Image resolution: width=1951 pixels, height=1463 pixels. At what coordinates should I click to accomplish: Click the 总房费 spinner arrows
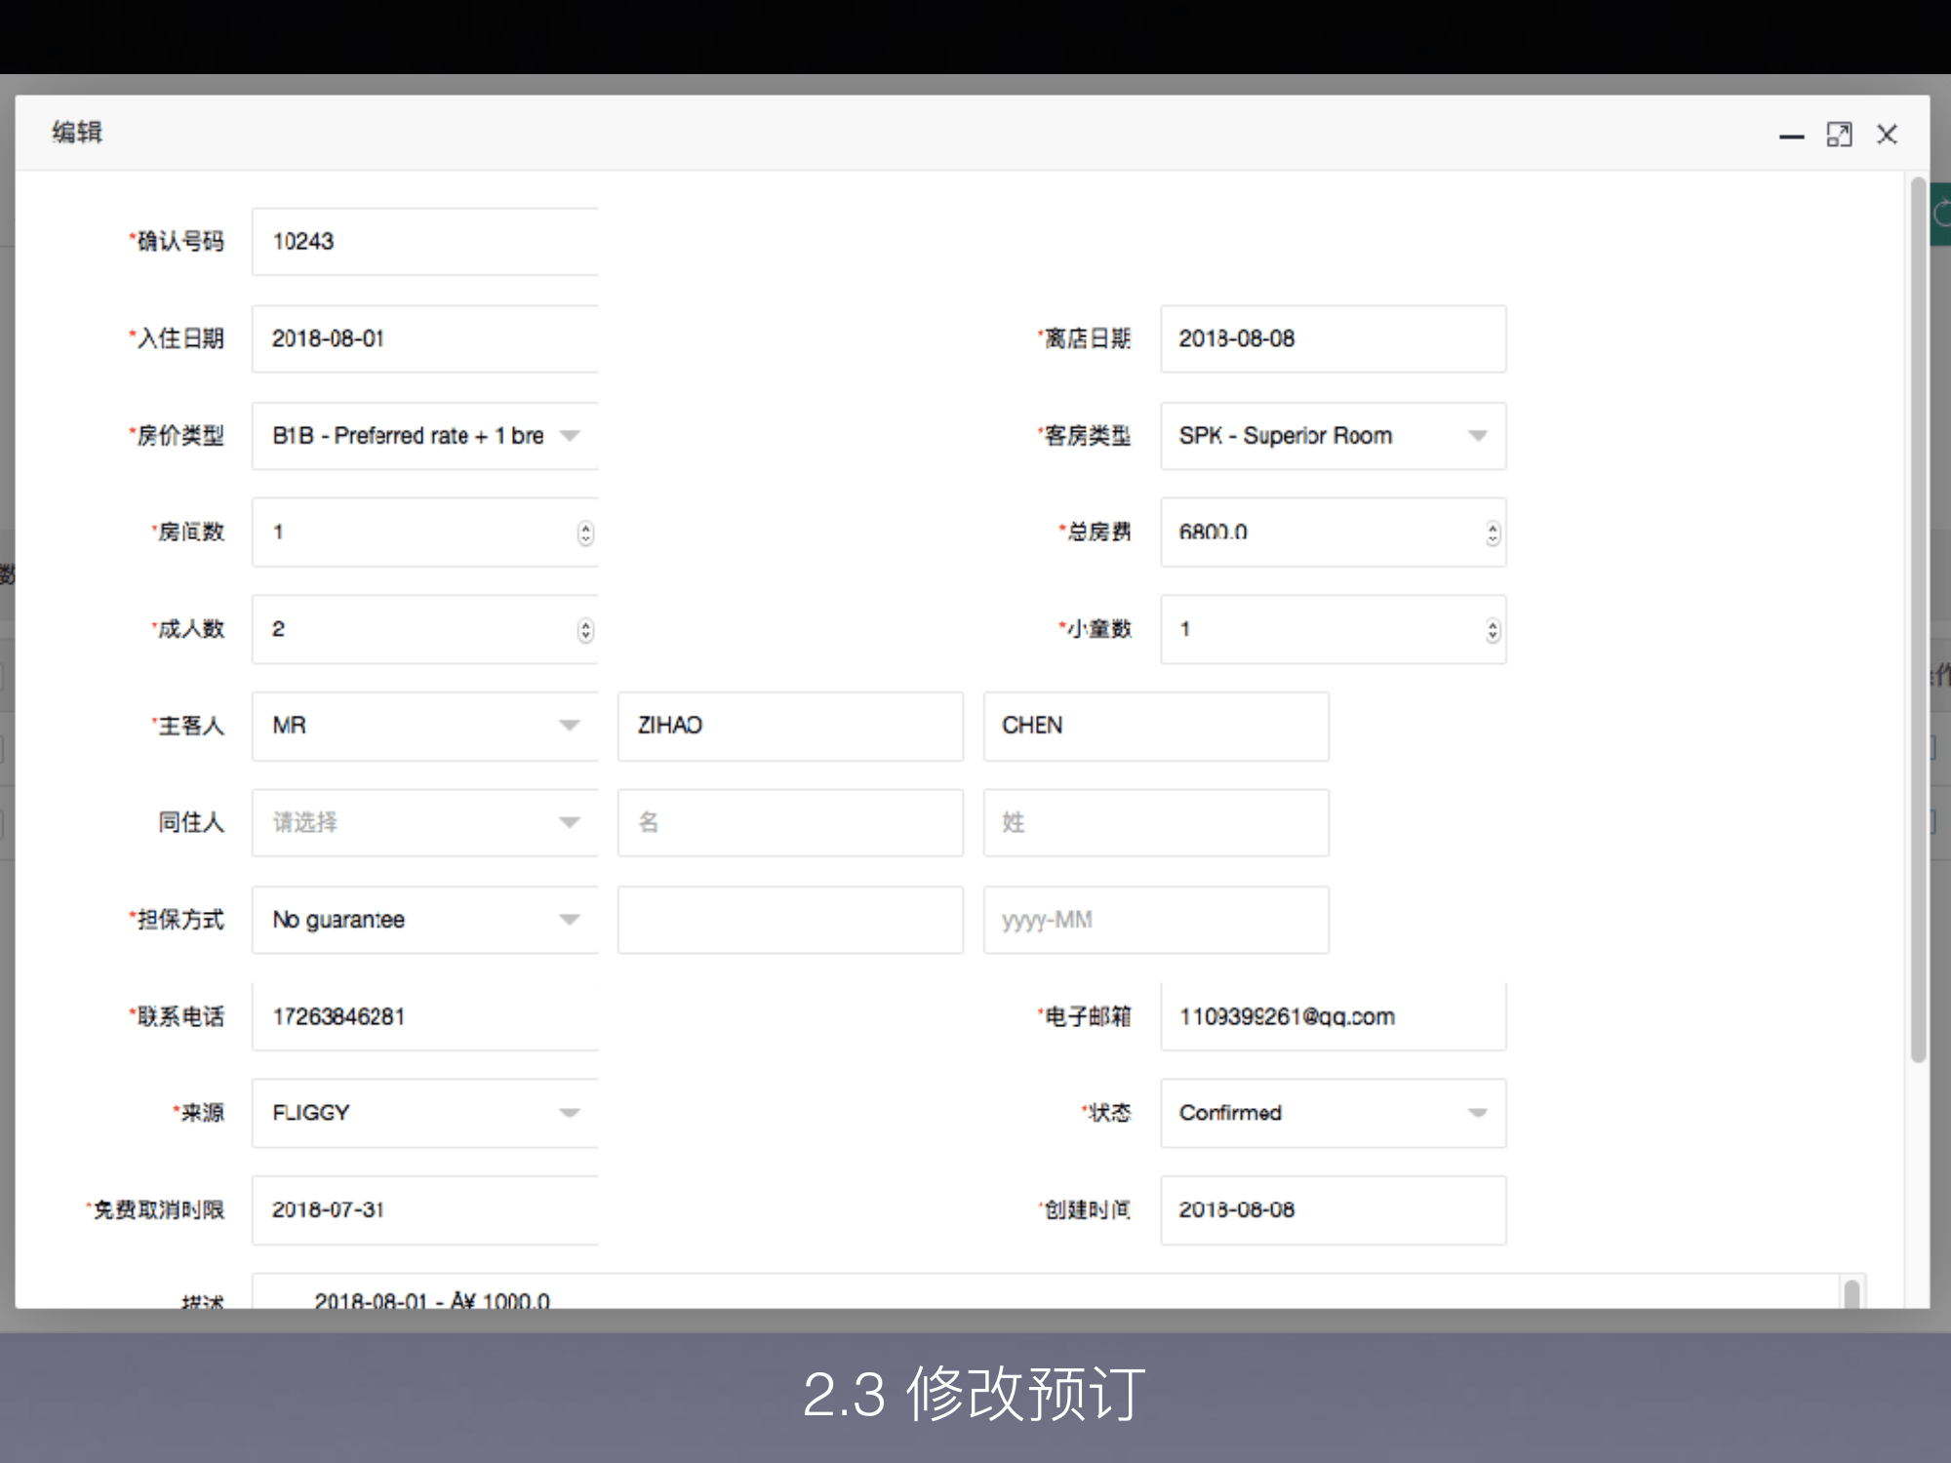[x=1493, y=533]
